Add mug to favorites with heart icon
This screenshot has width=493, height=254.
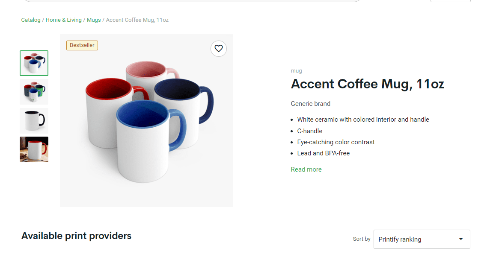(219, 49)
